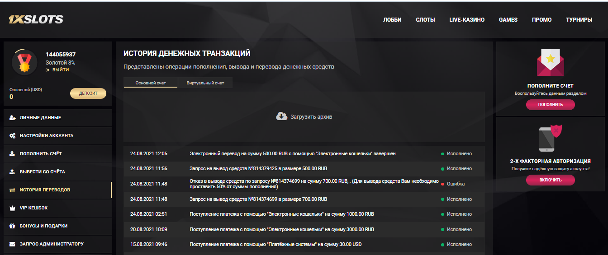Click withdrawal request №814379425 row text
This screenshot has width=608, height=255.
coord(258,169)
